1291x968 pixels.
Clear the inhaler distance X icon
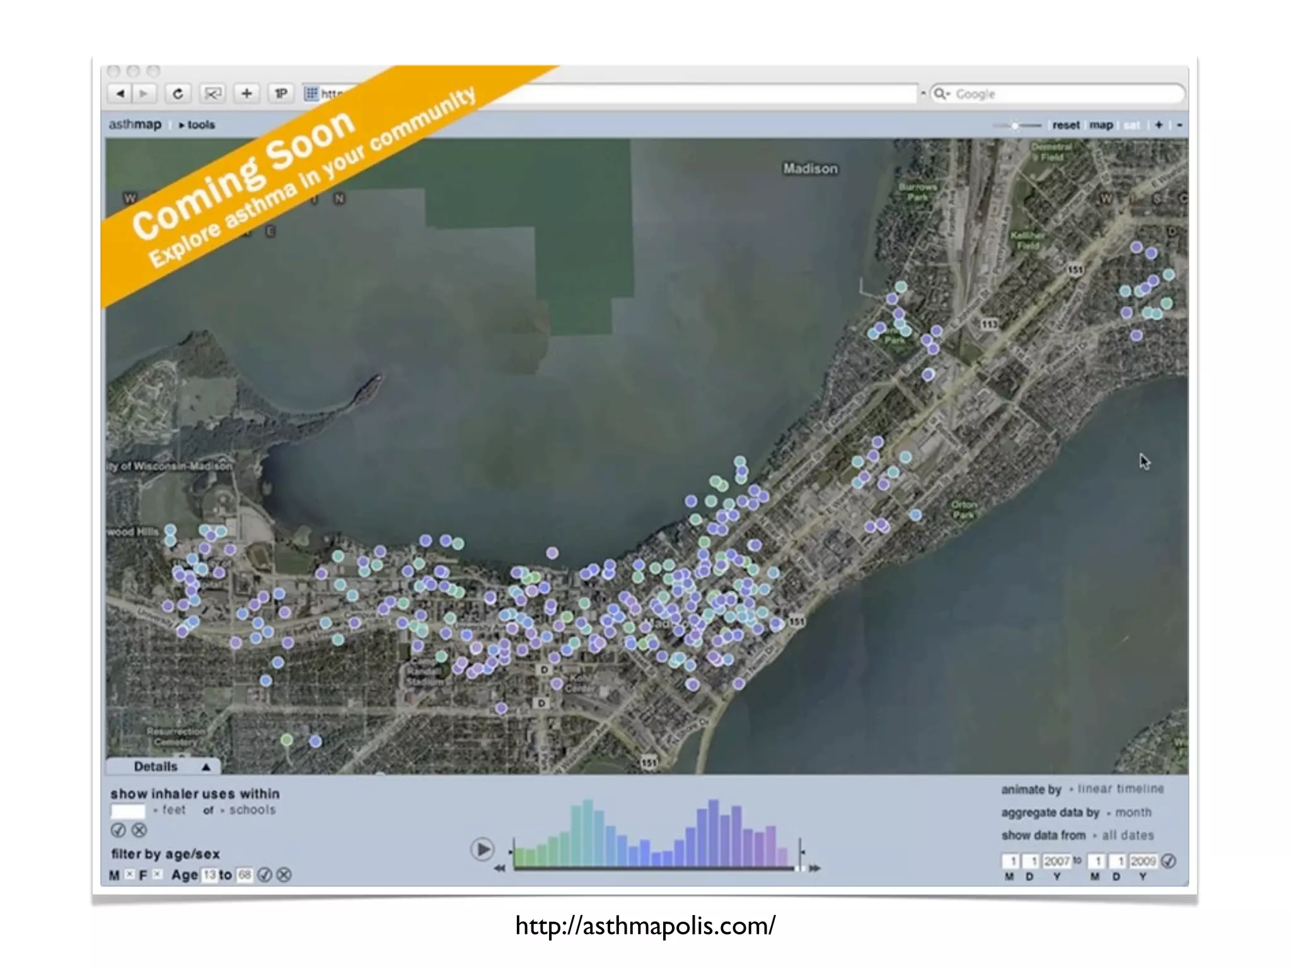point(139,830)
